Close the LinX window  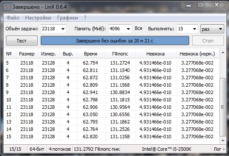(216, 5)
